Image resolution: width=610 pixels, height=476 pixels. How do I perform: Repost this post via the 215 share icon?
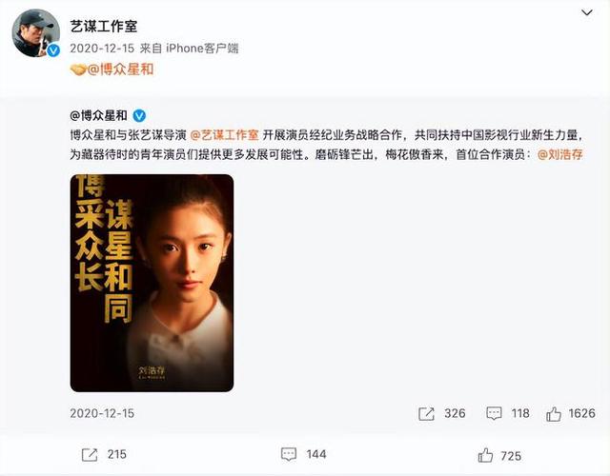click(89, 455)
